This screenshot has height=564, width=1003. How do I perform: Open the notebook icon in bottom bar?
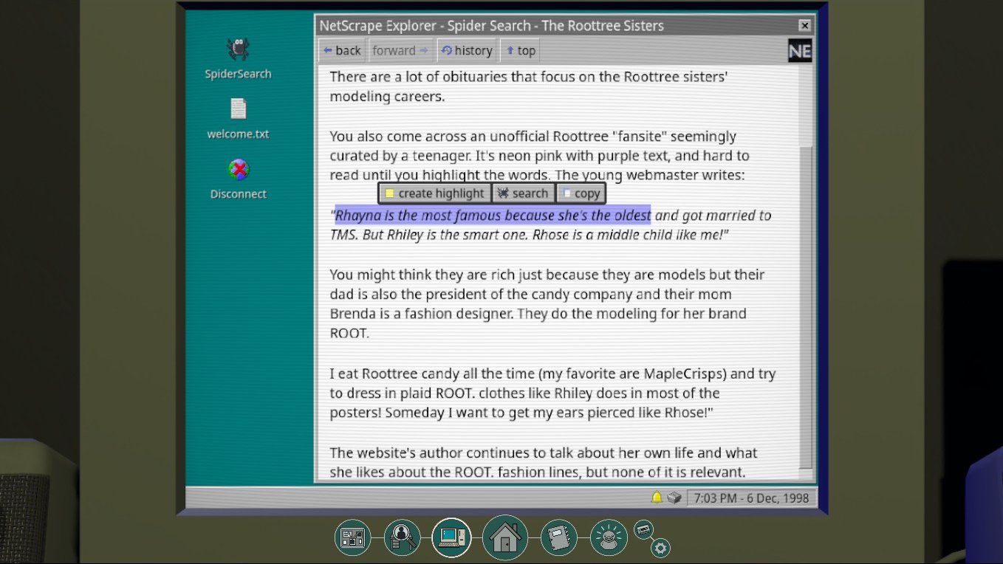[x=559, y=537]
